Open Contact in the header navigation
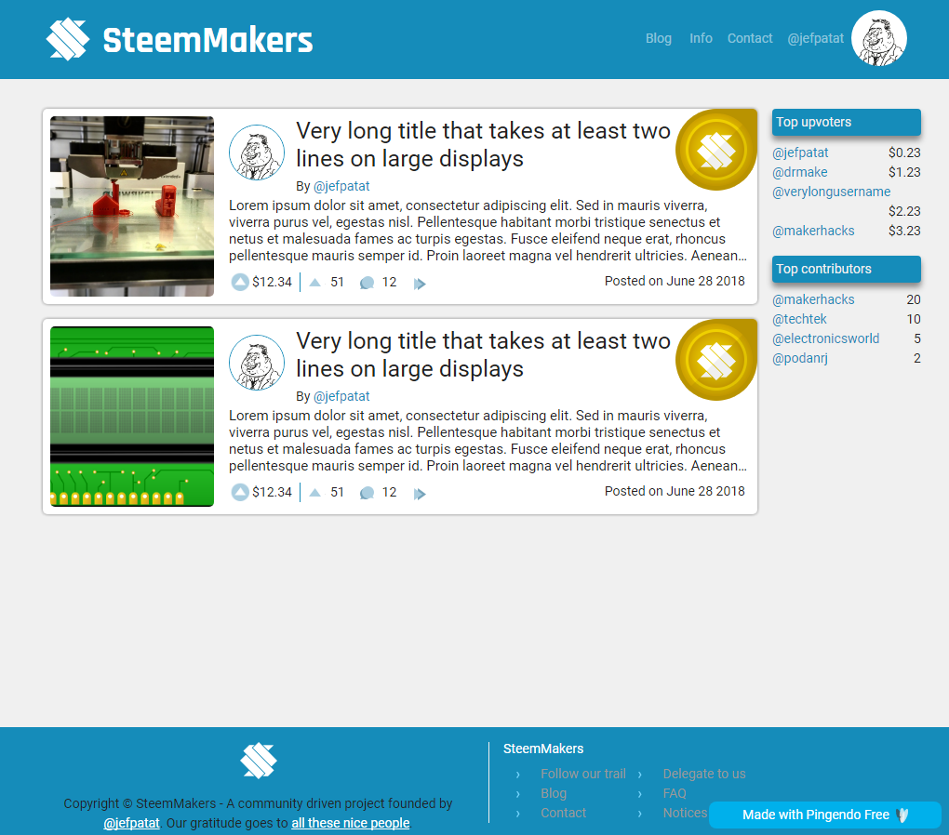 pos(750,38)
